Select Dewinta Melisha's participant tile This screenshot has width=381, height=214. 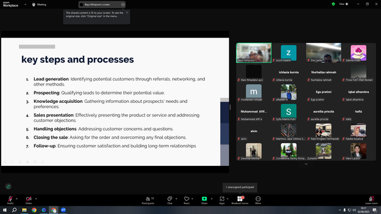click(x=254, y=151)
